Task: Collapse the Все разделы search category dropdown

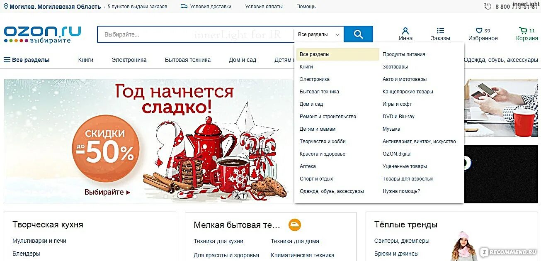Action: (x=319, y=34)
